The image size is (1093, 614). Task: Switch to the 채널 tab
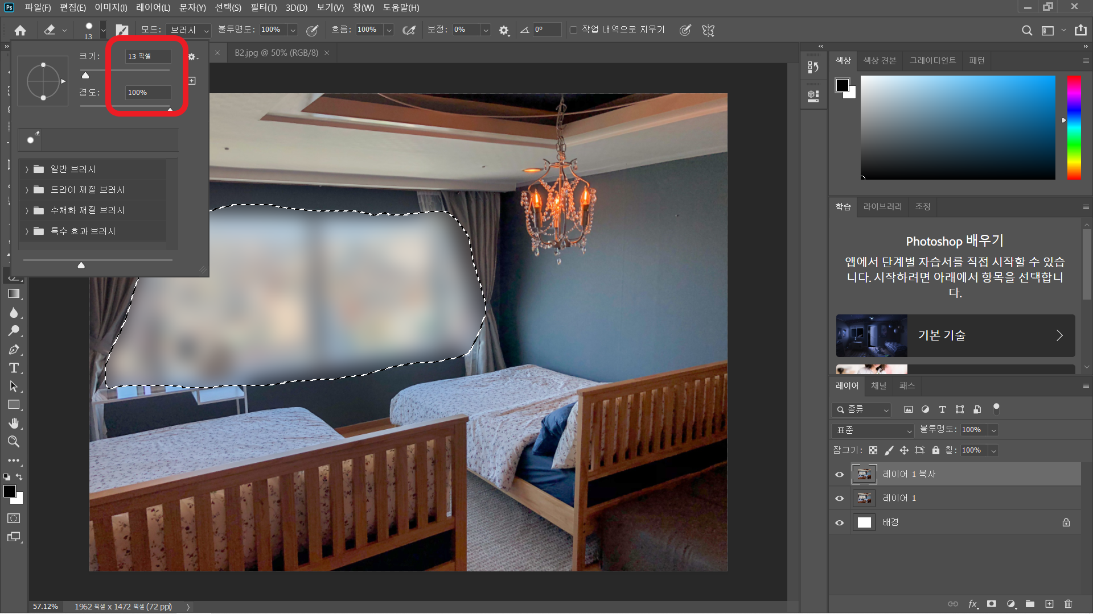pos(878,385)
